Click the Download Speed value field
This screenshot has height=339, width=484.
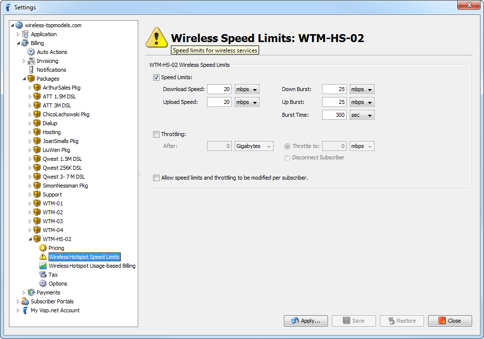pyautogui.click(x=219, y=89)
